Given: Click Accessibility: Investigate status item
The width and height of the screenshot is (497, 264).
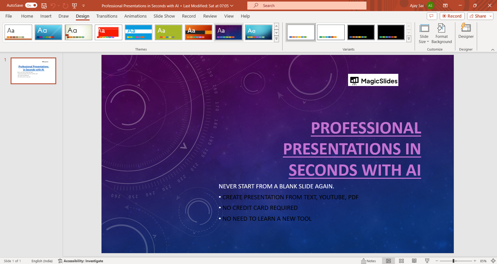Looking at the screenshot, I should point(81,261).
